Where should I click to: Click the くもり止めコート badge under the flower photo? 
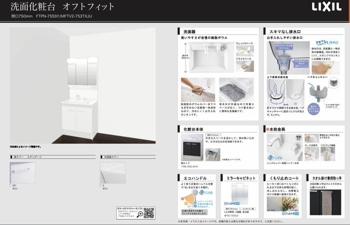point(290,213)
